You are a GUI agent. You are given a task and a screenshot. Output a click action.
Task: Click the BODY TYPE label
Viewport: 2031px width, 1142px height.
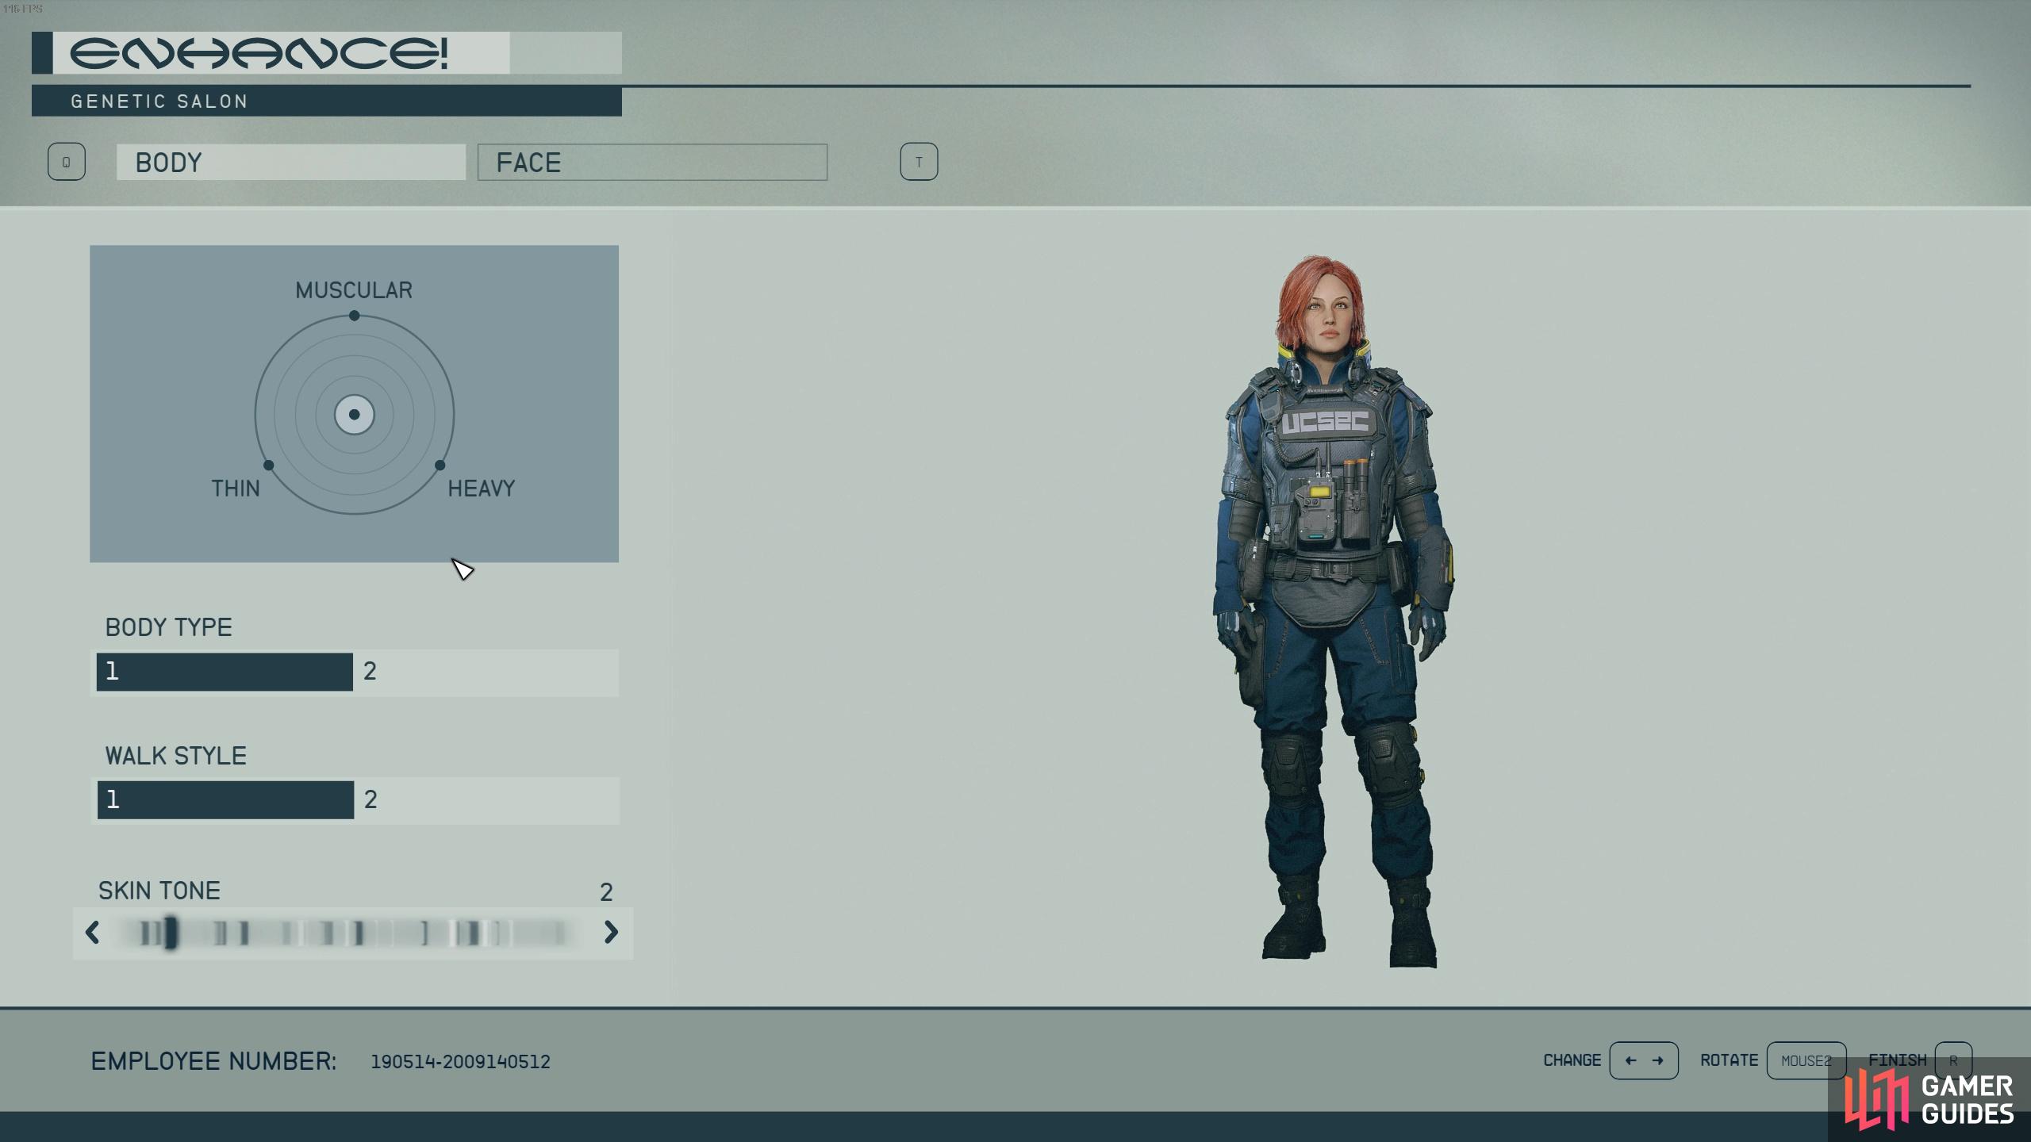[x=168, y=627]
